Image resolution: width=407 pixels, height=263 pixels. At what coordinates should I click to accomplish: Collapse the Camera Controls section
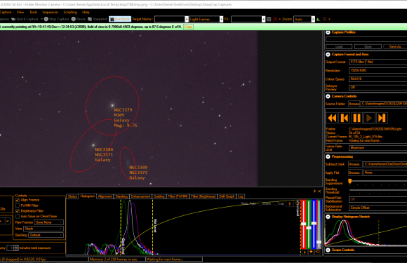click(328, 96)
